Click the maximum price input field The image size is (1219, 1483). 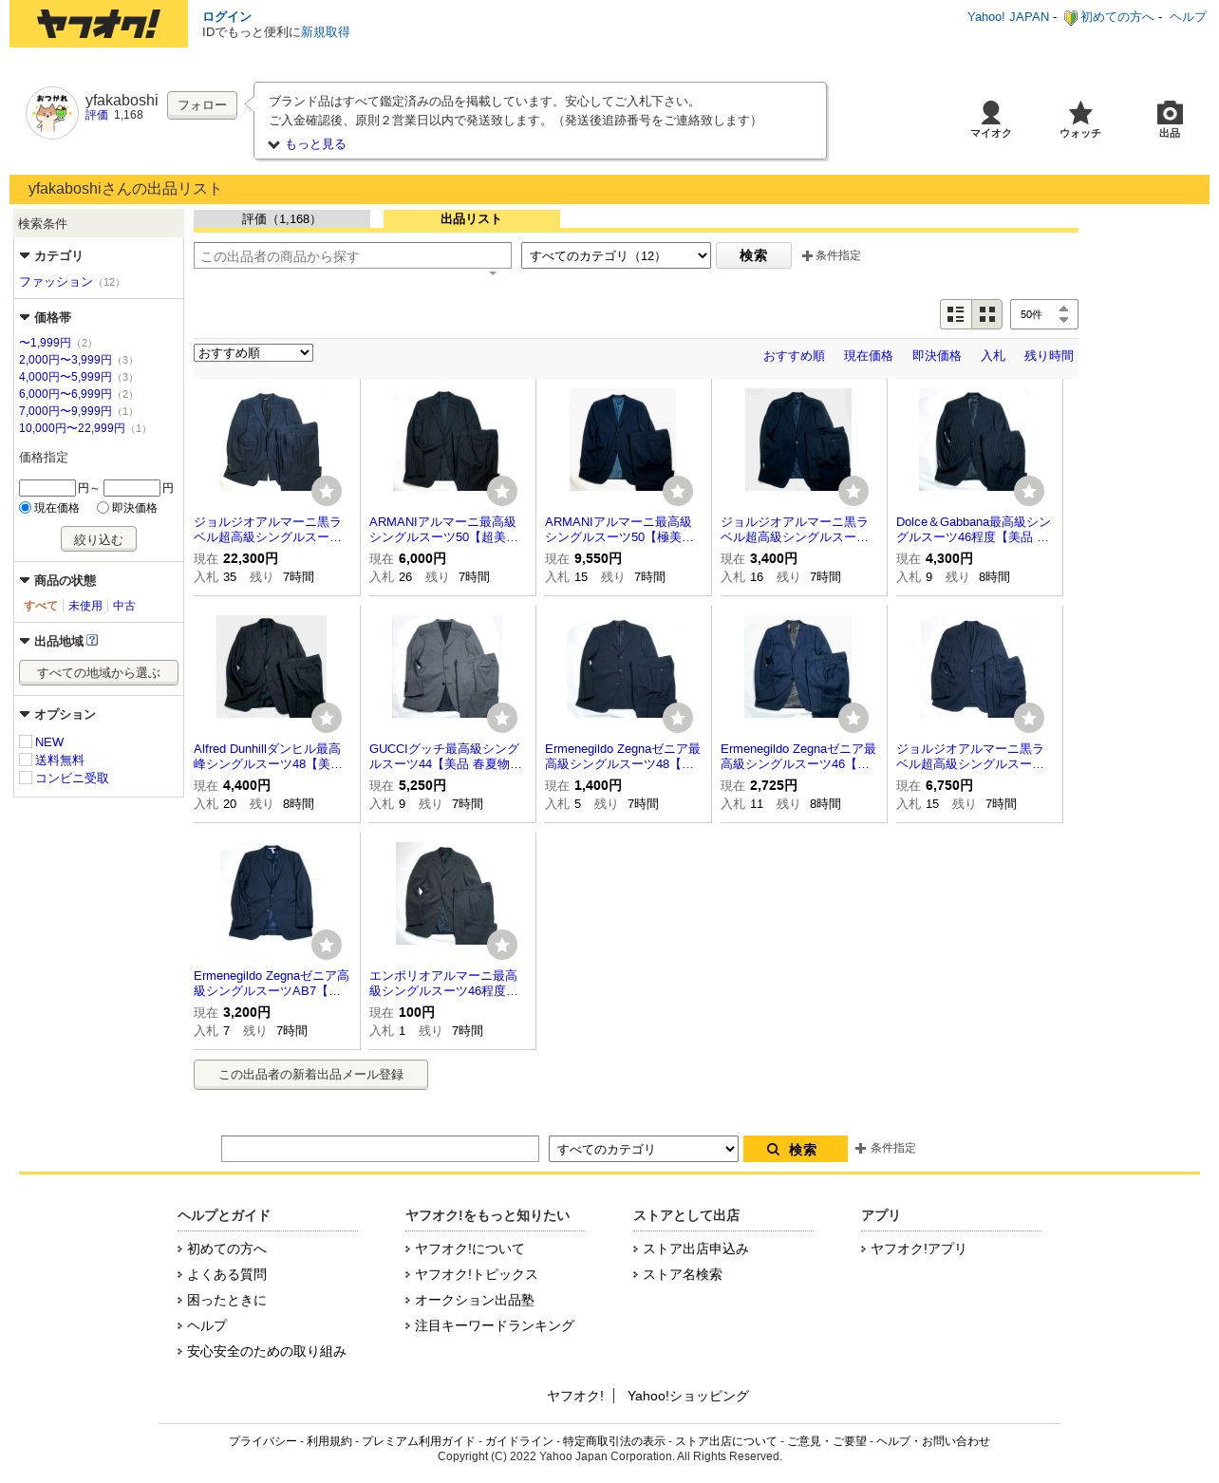tap(132, 488)
